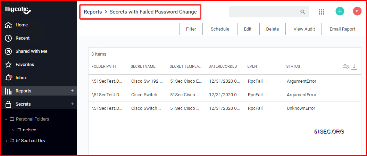Add new report with Reports plus
The width and height of the screenshot is (367, 156).
(x=72, y=91)
